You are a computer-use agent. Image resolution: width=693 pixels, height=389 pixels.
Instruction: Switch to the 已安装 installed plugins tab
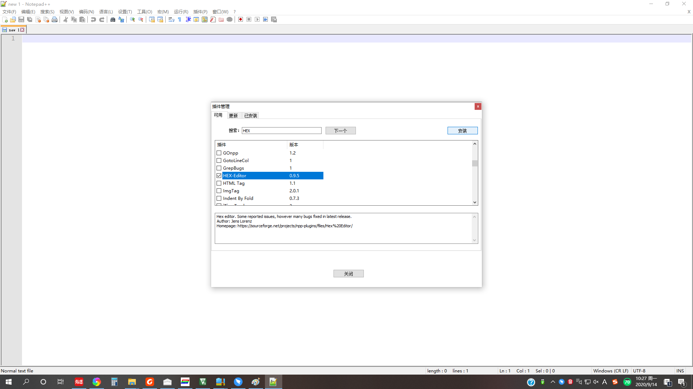point(250,115)
